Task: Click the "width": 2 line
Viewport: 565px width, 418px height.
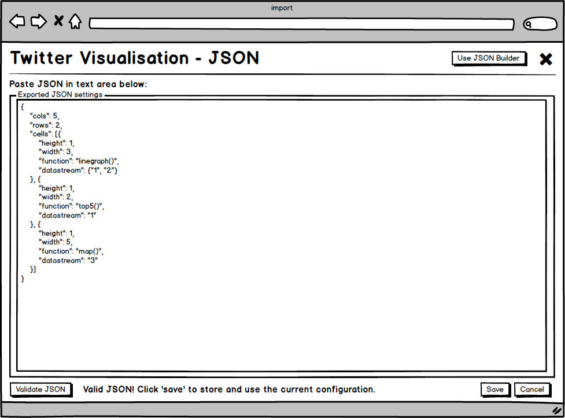Action: coord(56,197)
